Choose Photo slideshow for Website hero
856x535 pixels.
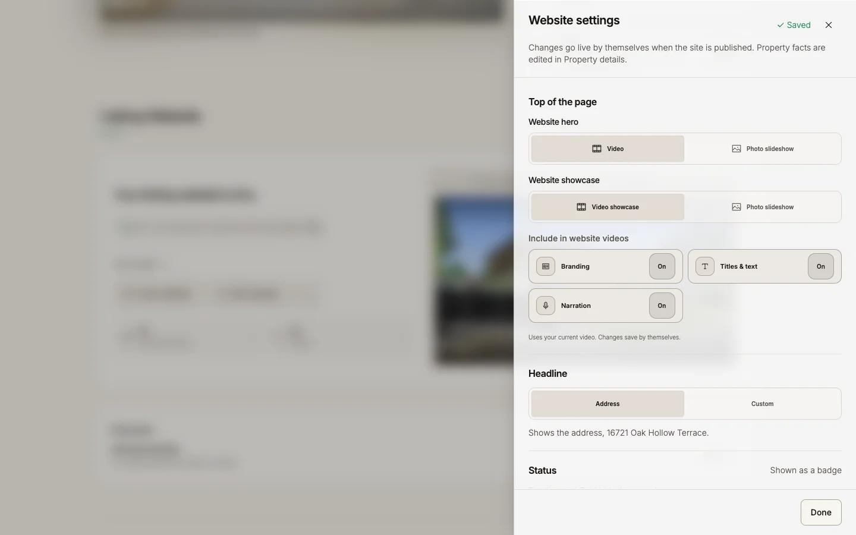[x=763, y=149]
